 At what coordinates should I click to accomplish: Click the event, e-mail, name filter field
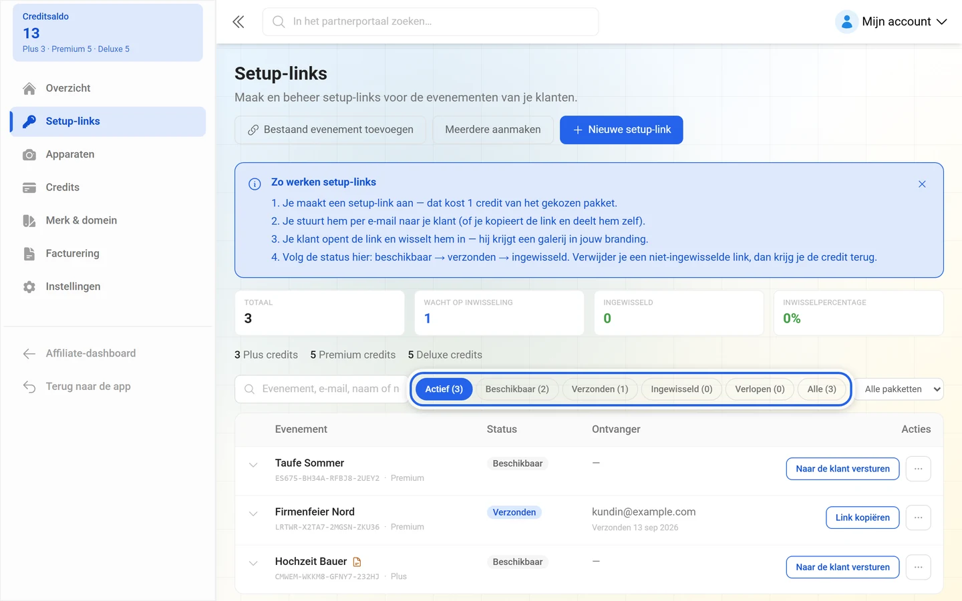(x=322, y=389)
